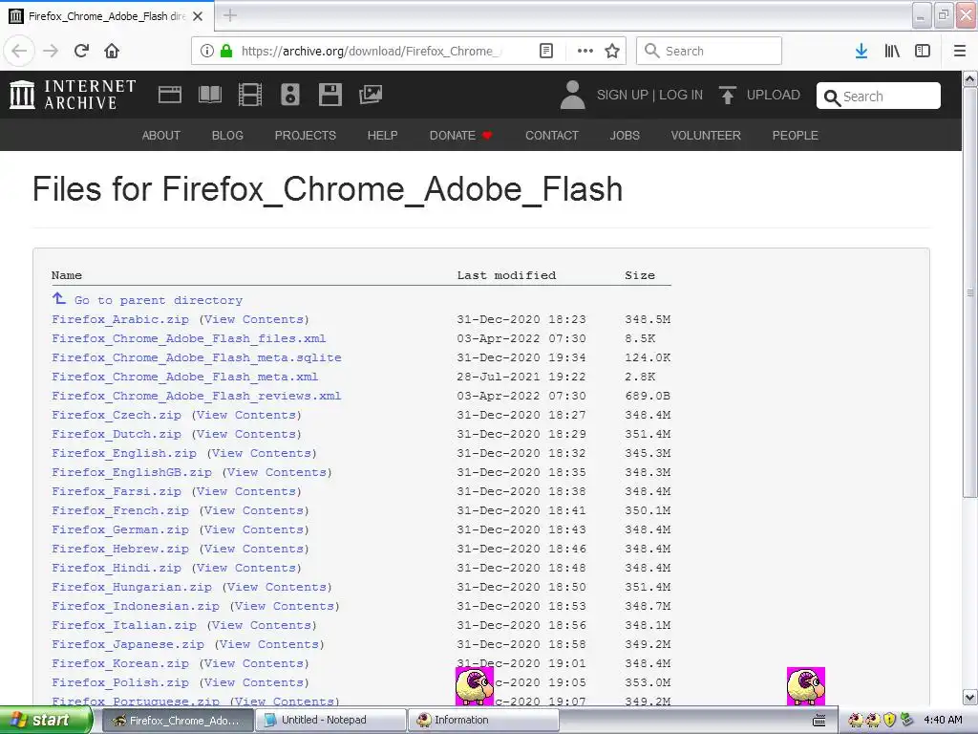
Task: Show site information icon in address bar
Action: pos(206,52)
